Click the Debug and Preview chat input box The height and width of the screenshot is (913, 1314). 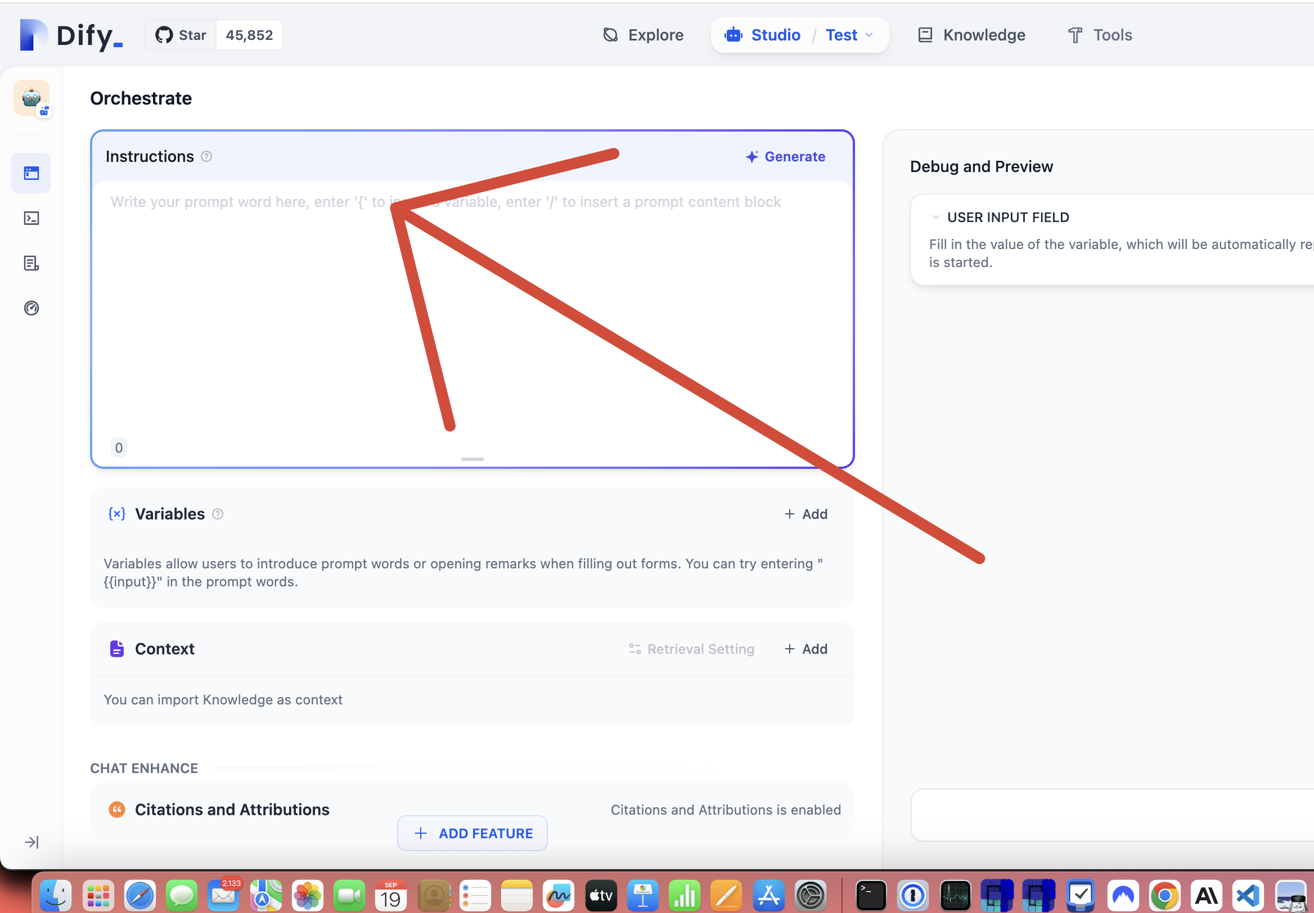coord(1112,815)
